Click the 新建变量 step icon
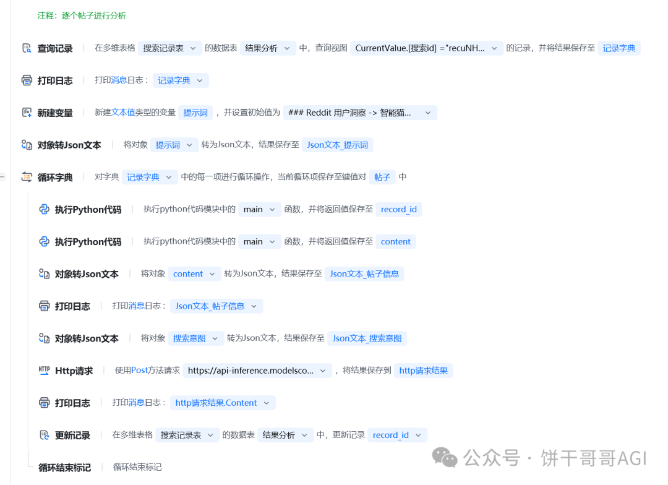This screenshot has height=485, width=668. (27, 113)
